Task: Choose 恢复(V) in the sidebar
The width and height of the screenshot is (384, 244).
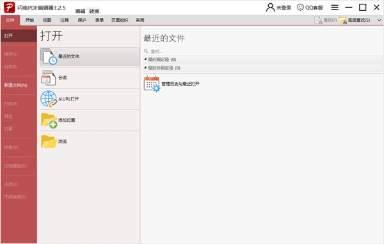Action: click(11, 147)
